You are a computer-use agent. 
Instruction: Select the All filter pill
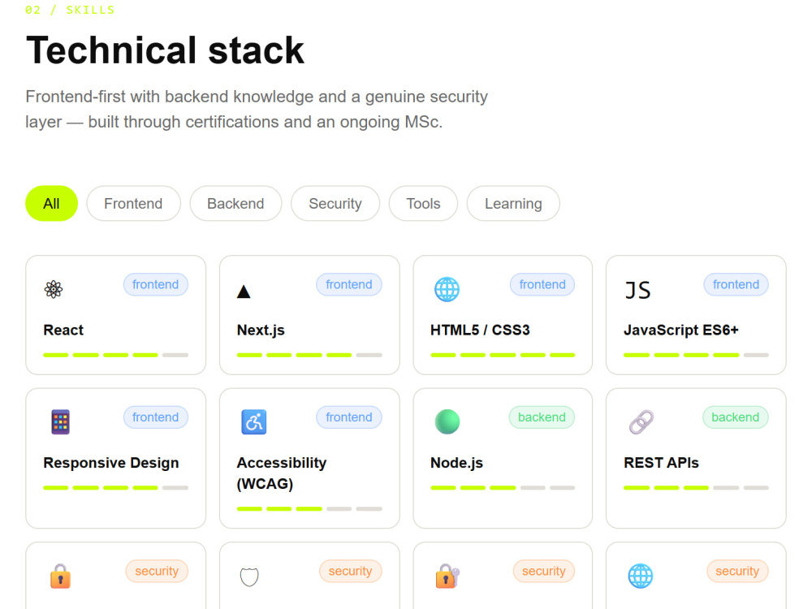click(x=51, y=204)
